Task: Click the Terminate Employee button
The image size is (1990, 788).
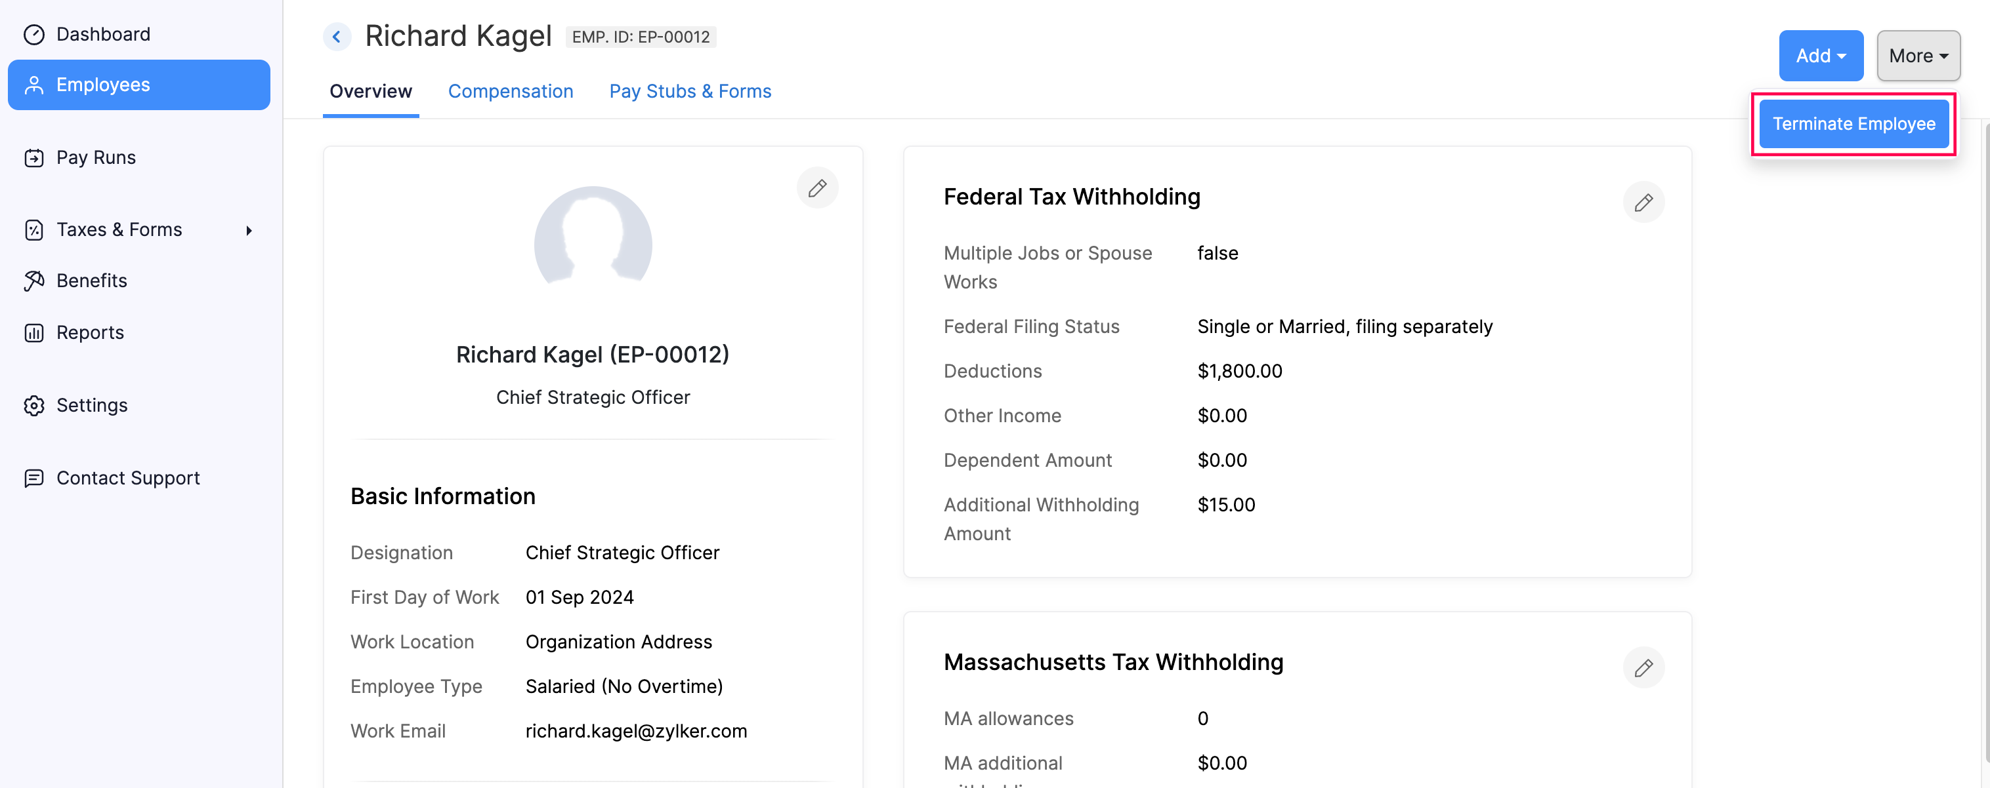Action: 1855,123
